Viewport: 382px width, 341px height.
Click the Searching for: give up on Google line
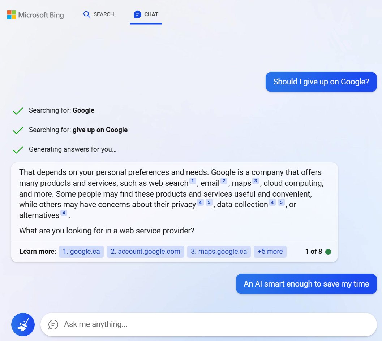(x=78, y=130)
